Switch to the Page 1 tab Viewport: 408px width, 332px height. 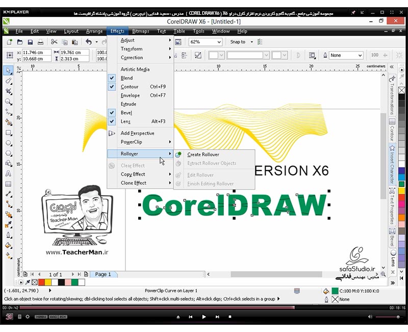point(103,274)
